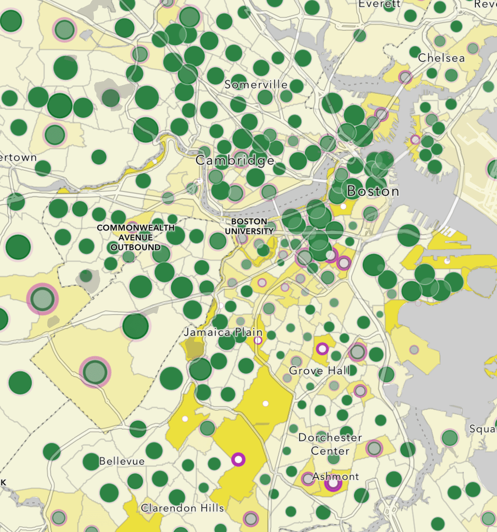The height and width of the screenshot is (532, 497).
Task: Click COMMONWEALTH AVENUE OUTBOUND label
Action: coord(135,238)
